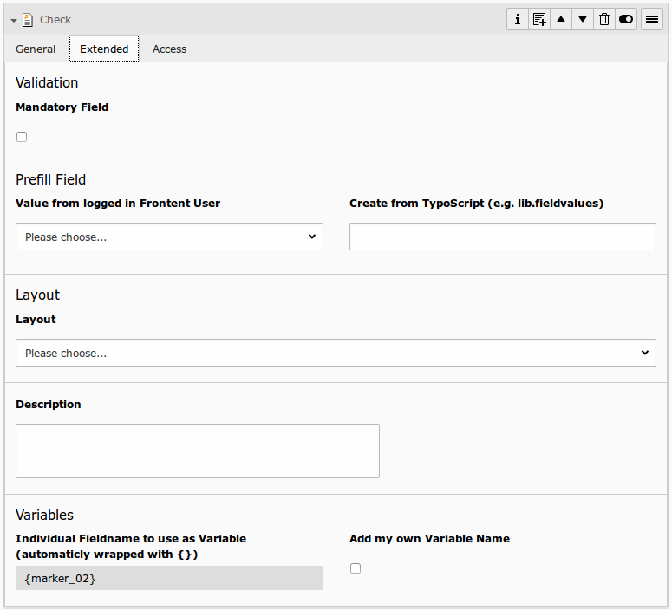
Task: Collapse the Check record with the caret
Action: coord(14,20)
